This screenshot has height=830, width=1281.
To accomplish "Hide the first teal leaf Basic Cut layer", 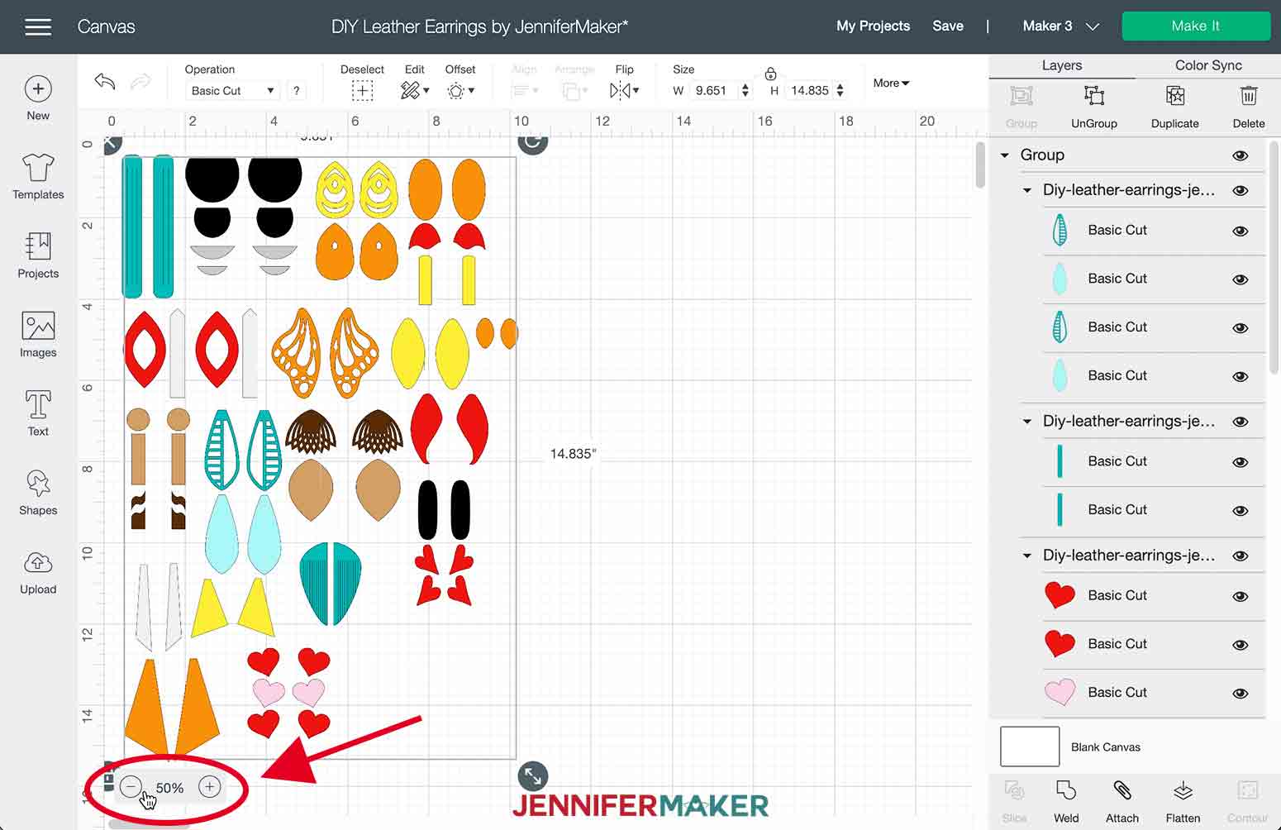I will click(x=1241, y=231).
